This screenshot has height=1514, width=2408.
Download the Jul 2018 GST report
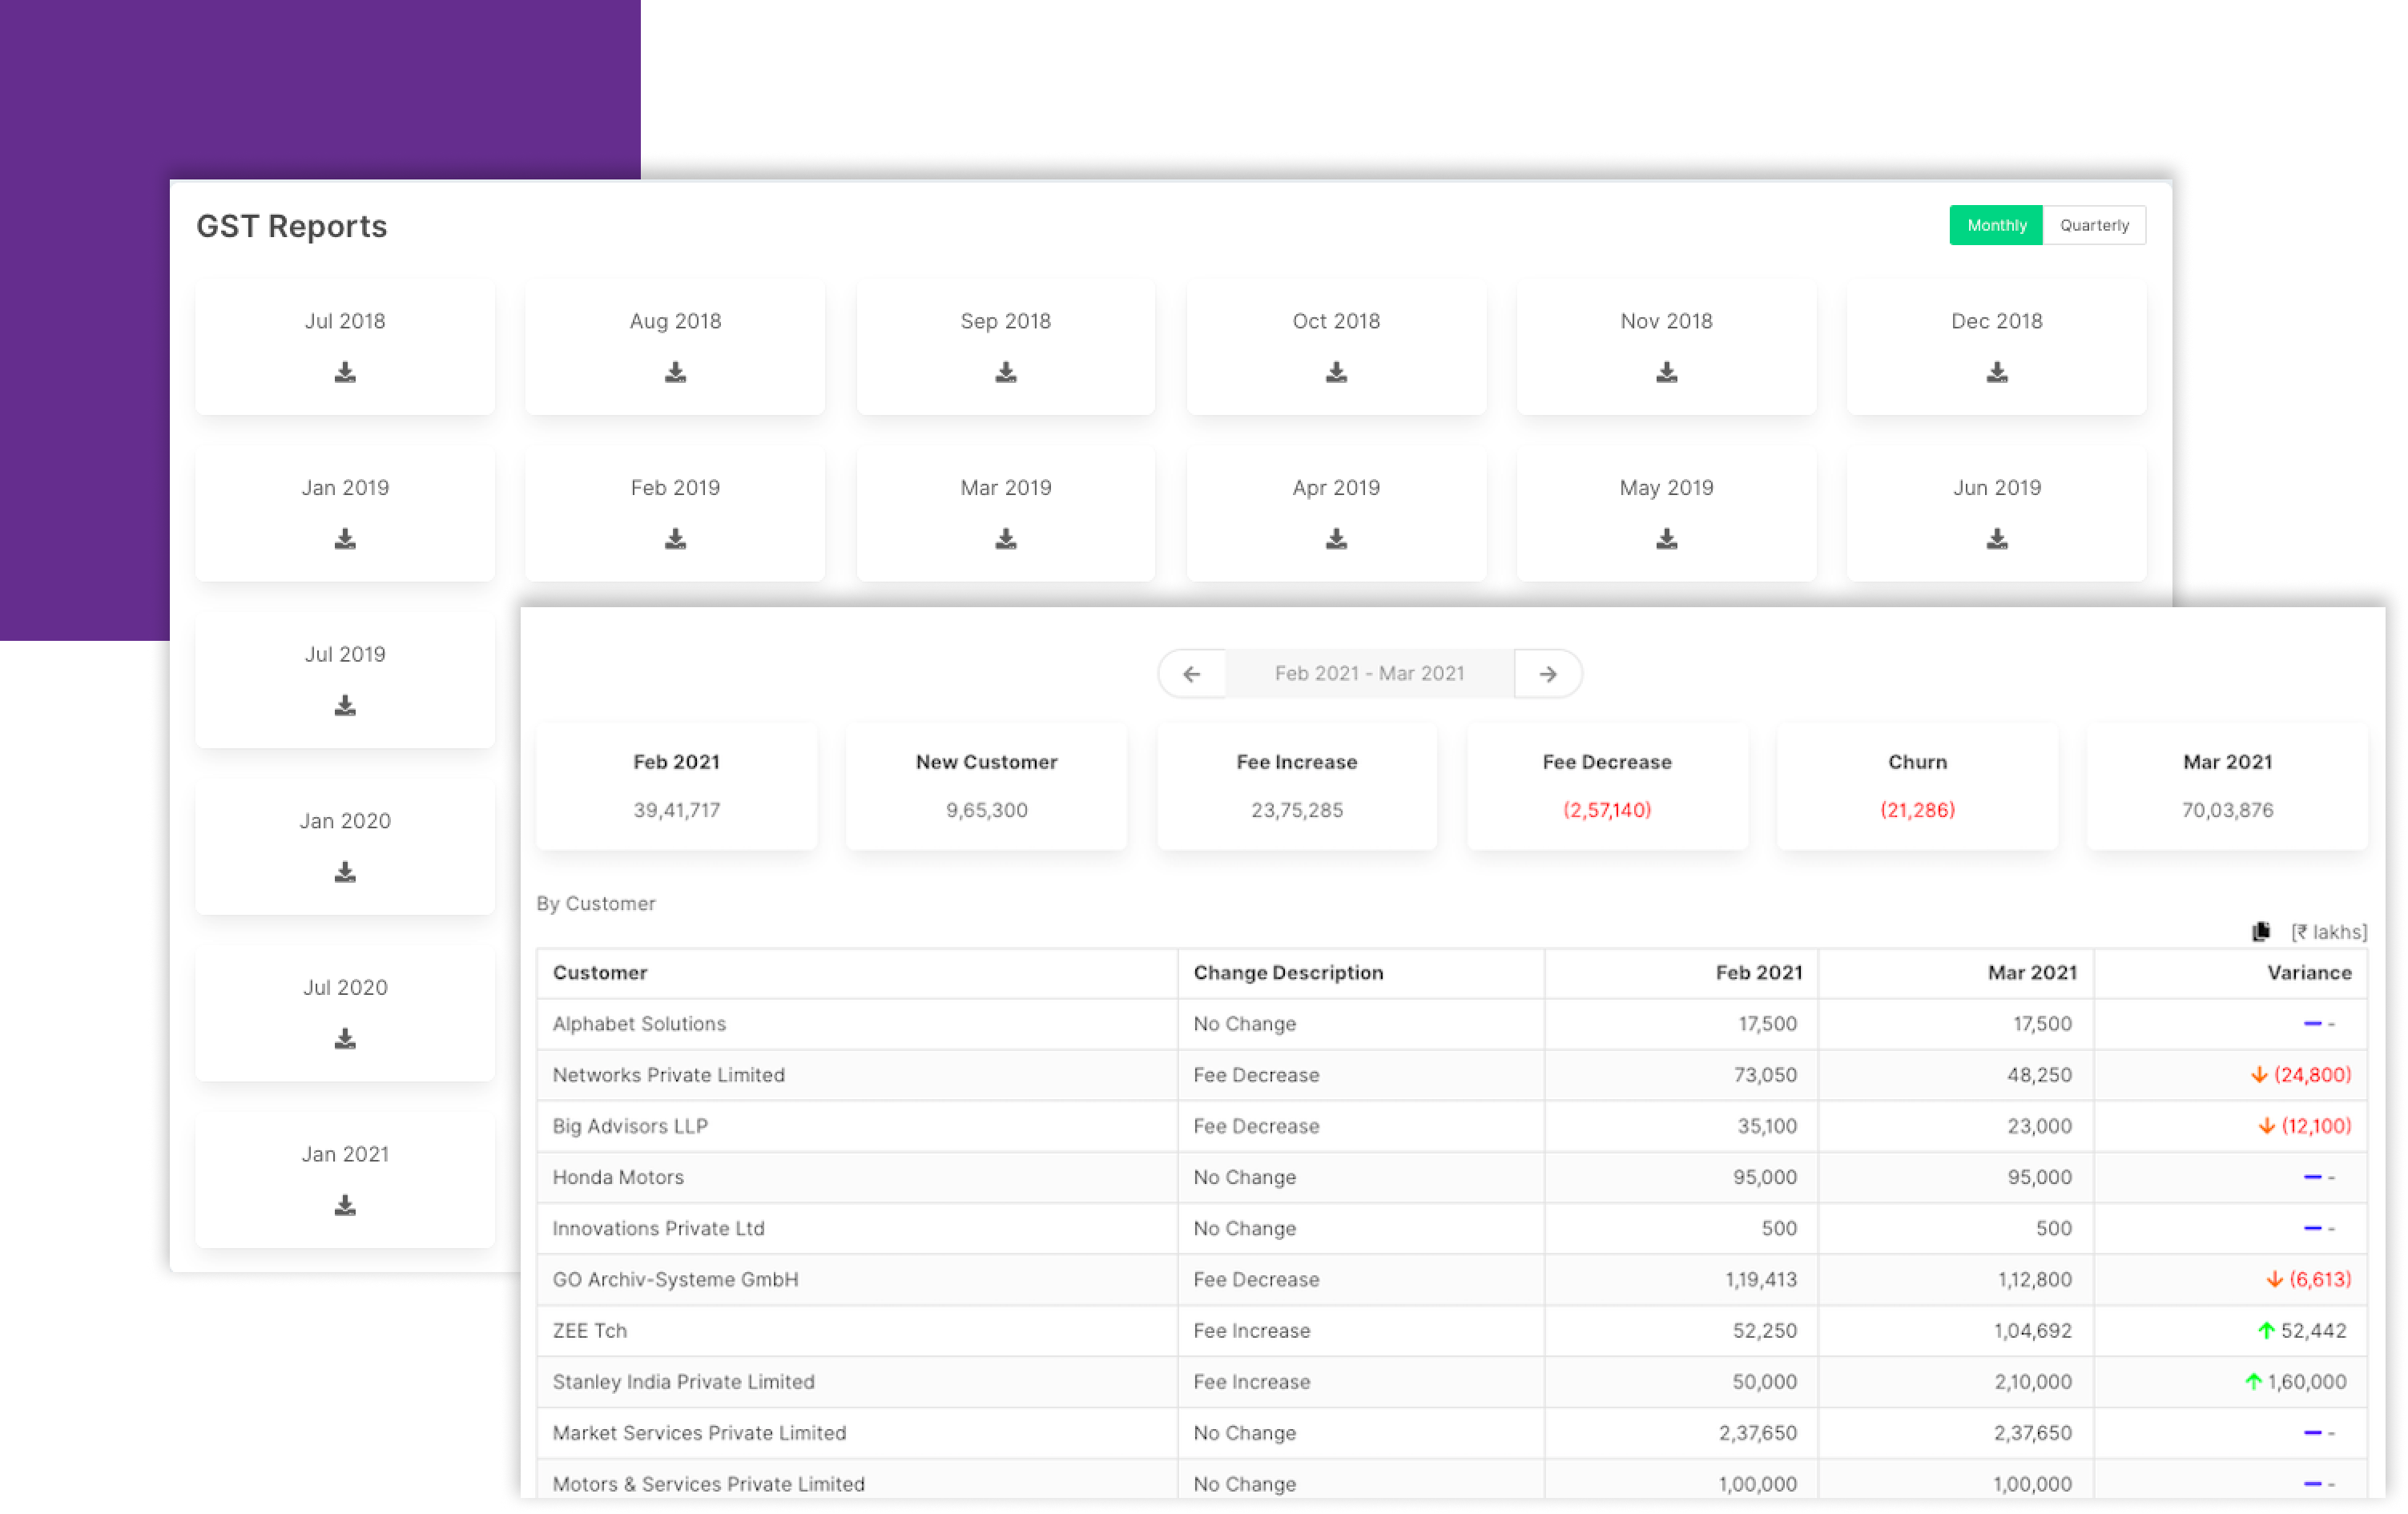click(345, 373)
